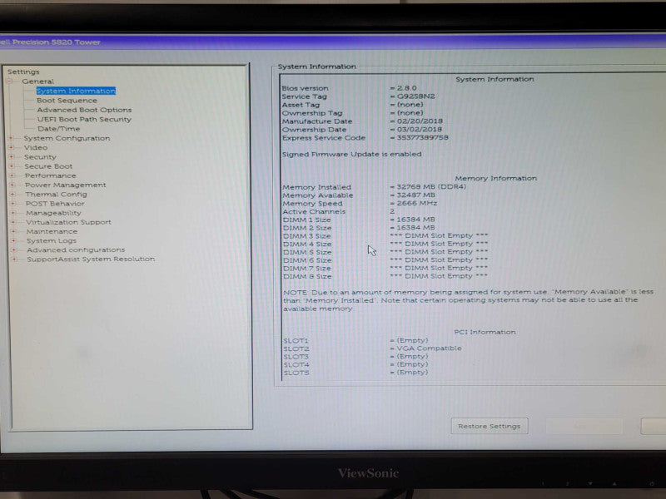
Task: Click the Memory Information heading
Action: (x=496, y=178)
